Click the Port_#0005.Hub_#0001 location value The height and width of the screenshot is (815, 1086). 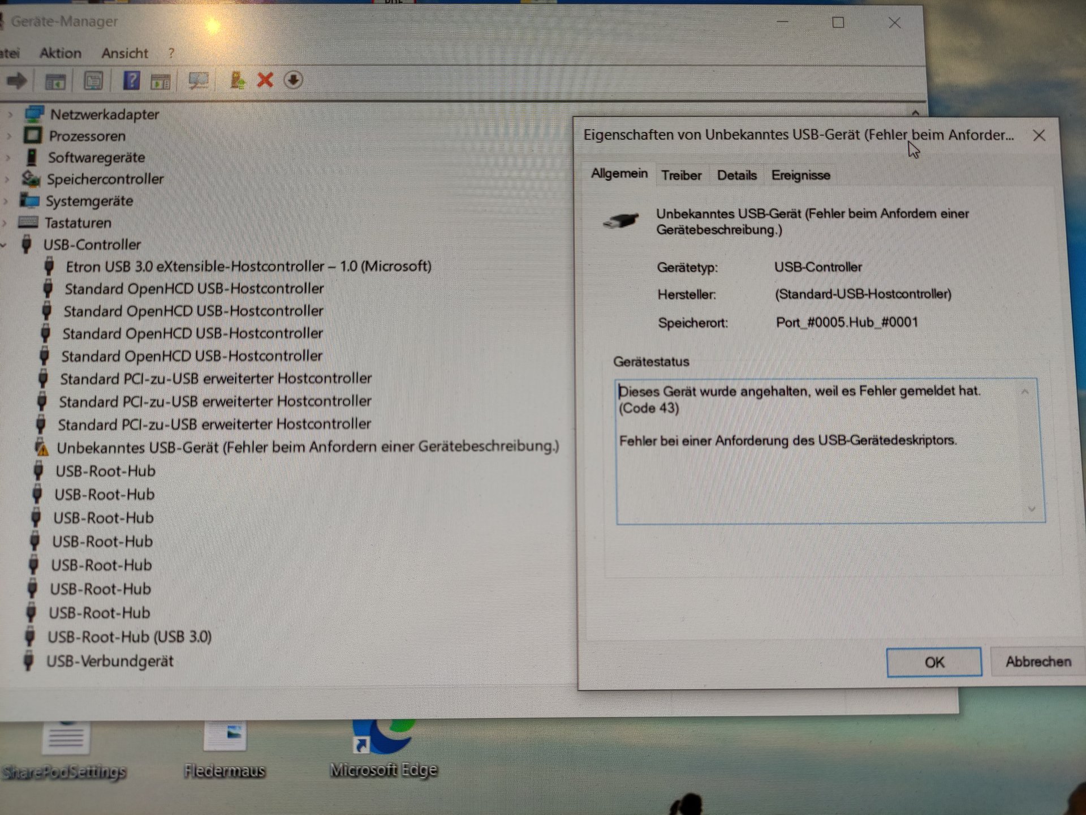847,323
